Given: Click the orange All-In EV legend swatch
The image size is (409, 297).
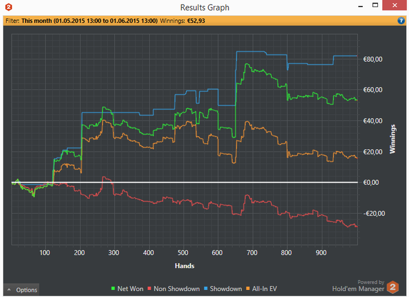Looking at the screenshot, I should (248, 288).
